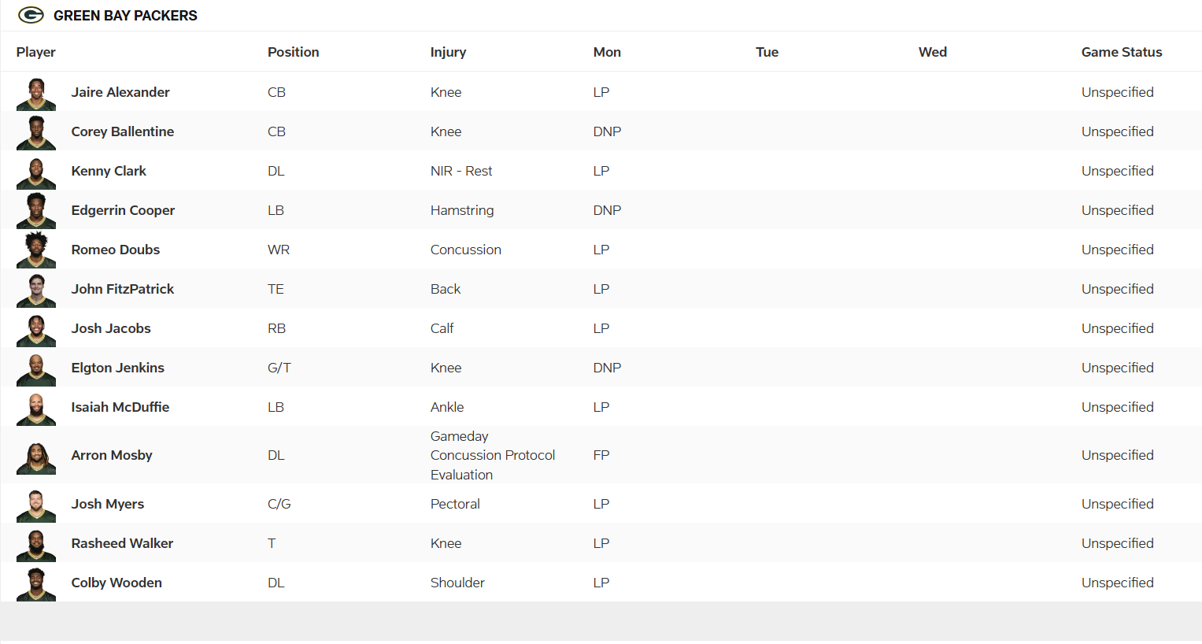Select Colby Wooden's headshot photo
Image resolution: width=1202 pixels, height=644 pixels.
click(x=36, y=584)
